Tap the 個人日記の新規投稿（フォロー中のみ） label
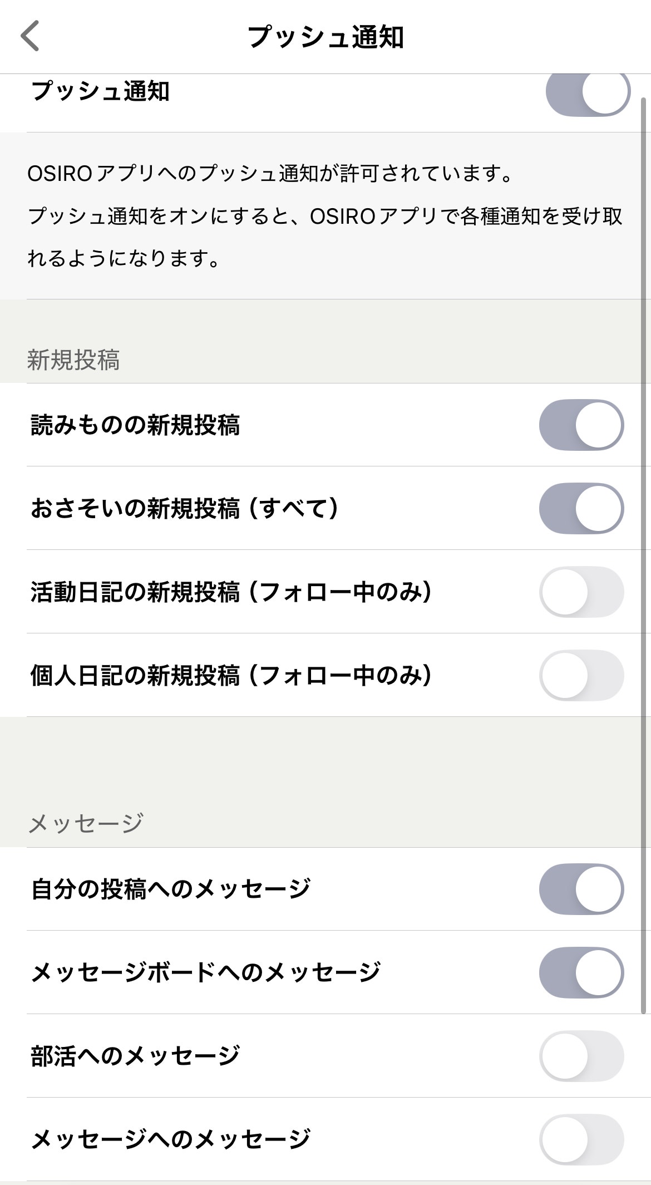Screen dimensions: 651x1185 point(231,676)
